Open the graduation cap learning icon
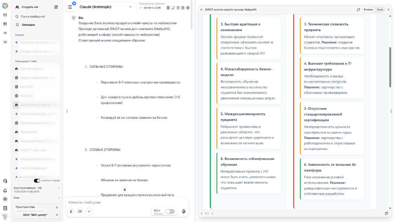The width and height of the screenshot is (395, 222). tap(5, 42)
